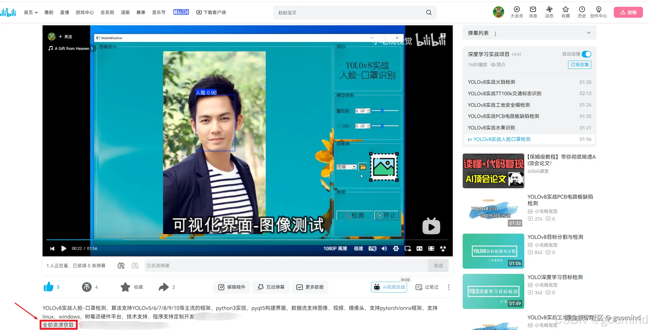This screenshot has width=649, height=330.
Task: Toggle the video subtitles icon
Action: 372,248
